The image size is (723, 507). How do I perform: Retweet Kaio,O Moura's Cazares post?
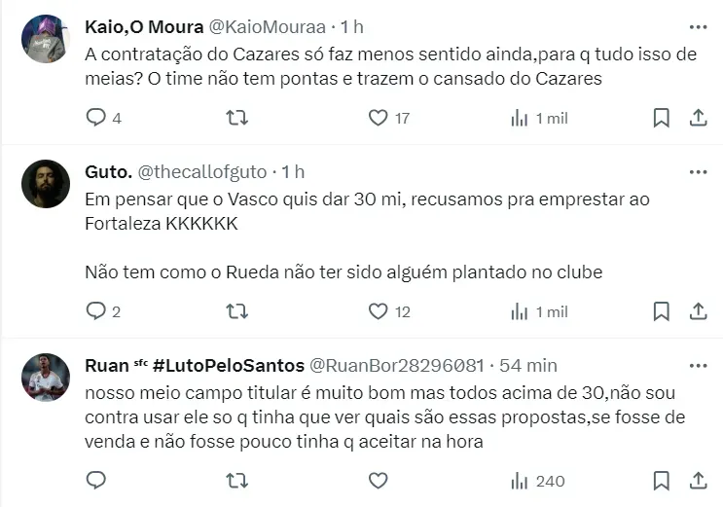[x=236, y=118]
